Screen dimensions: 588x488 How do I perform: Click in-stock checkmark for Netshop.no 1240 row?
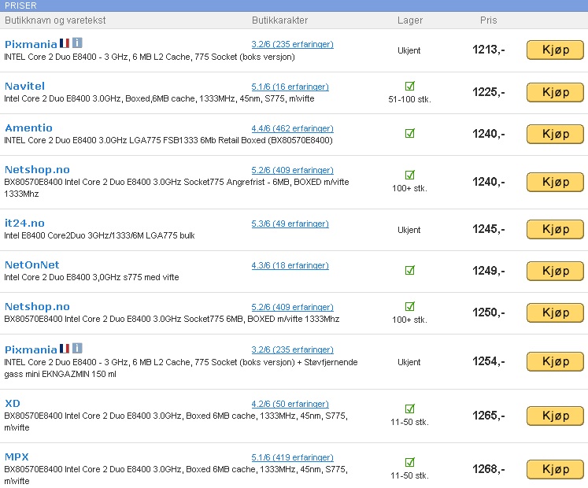[410, 175]
